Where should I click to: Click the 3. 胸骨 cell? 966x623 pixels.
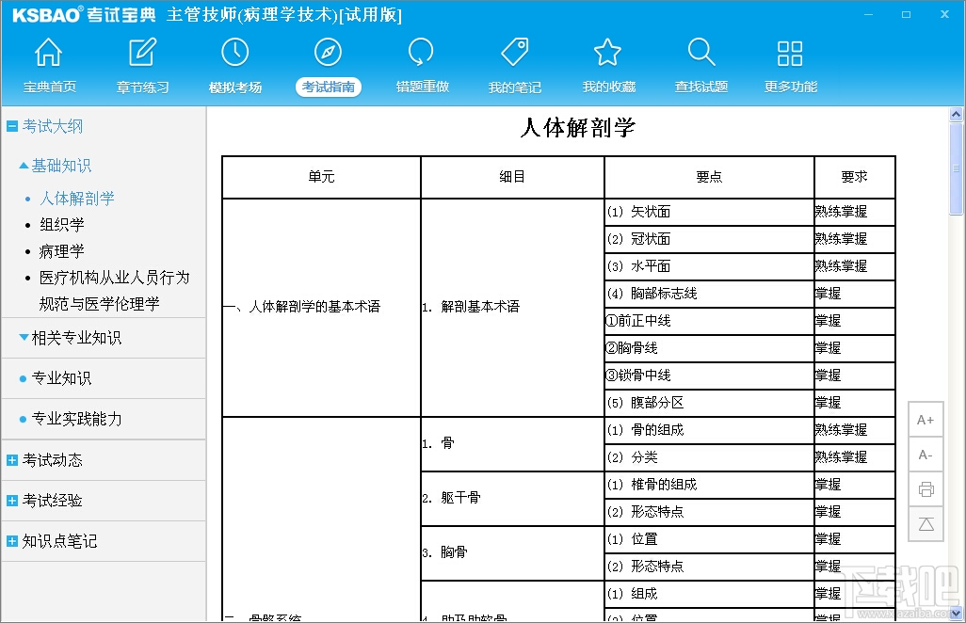tap(512, 552)
